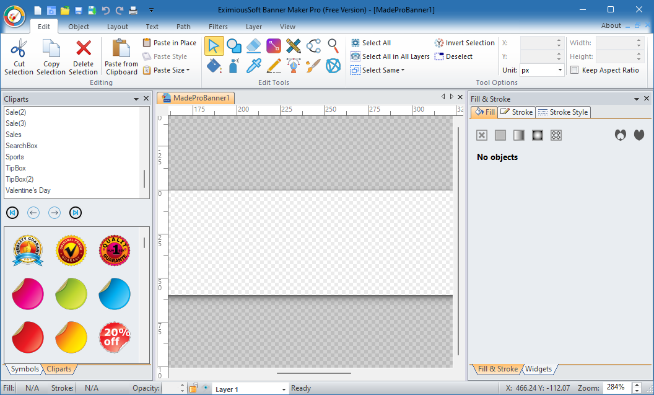Open the Select Same dropdown
This screenshot has width=654, height=395.
point(377,70)
